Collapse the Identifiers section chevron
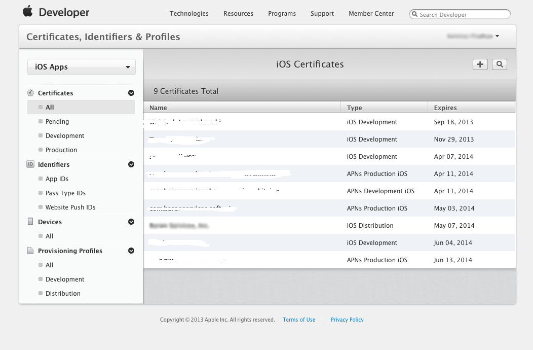The height and width of the screenshot is (350, 533). [x=131, y=164]
